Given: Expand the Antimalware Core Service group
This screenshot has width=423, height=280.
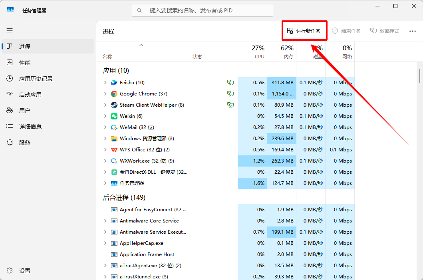Looking at the screenshot, I should (x=105, y=221).
